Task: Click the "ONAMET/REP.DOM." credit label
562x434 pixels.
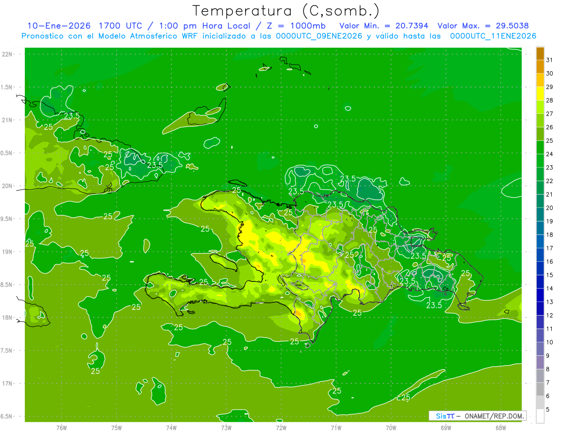Action: [494, 416]
